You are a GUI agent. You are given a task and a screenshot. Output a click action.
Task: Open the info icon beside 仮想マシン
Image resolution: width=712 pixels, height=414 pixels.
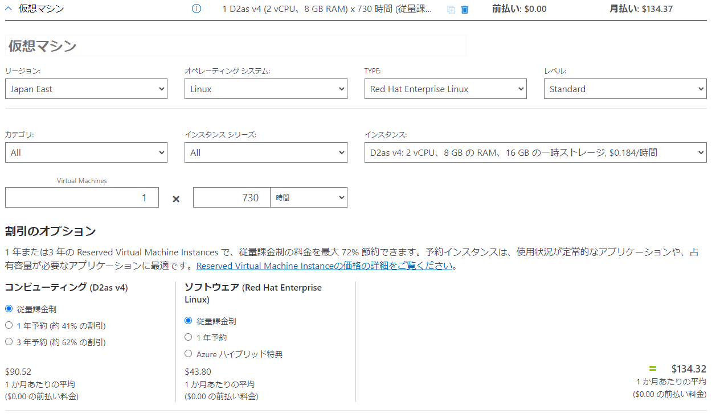point(197,9)
